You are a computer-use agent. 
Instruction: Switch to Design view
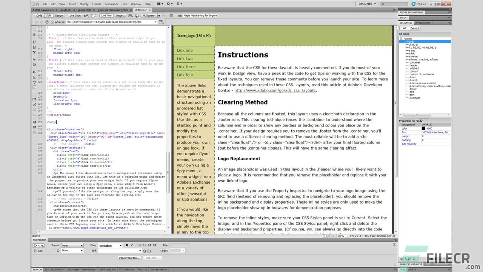58,15
